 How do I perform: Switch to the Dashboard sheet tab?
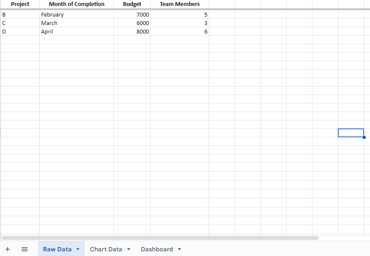[157, 249]
